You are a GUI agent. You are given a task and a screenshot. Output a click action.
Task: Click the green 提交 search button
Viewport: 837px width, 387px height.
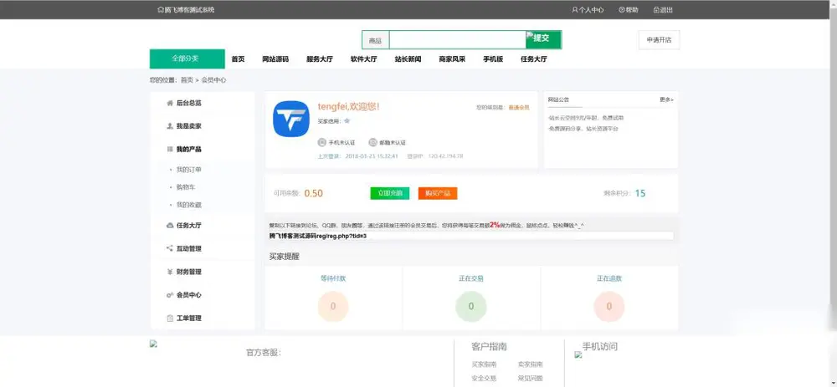[543, 39]
